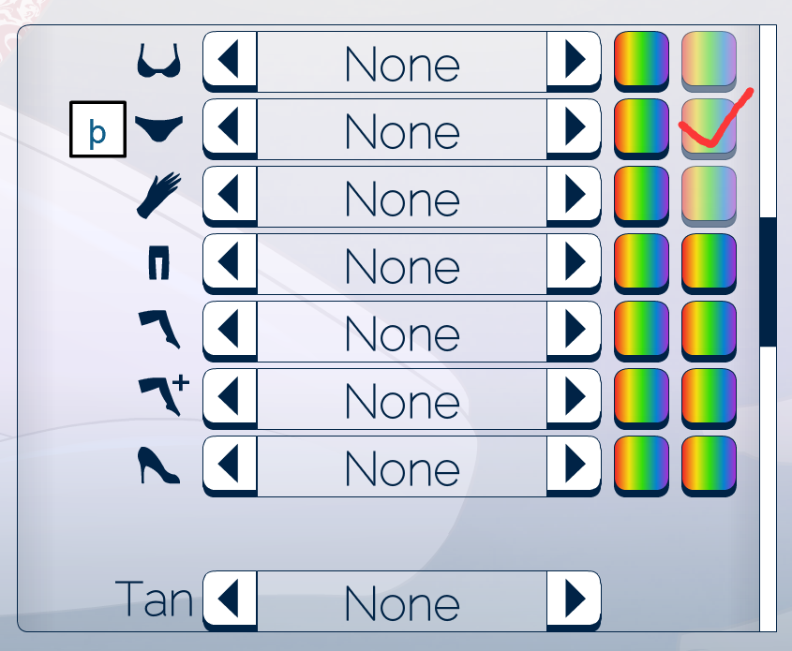Viewport: 792px width, 651px height.
Task: Open the shoes secondary color swatch
Action: pos(709,464)
